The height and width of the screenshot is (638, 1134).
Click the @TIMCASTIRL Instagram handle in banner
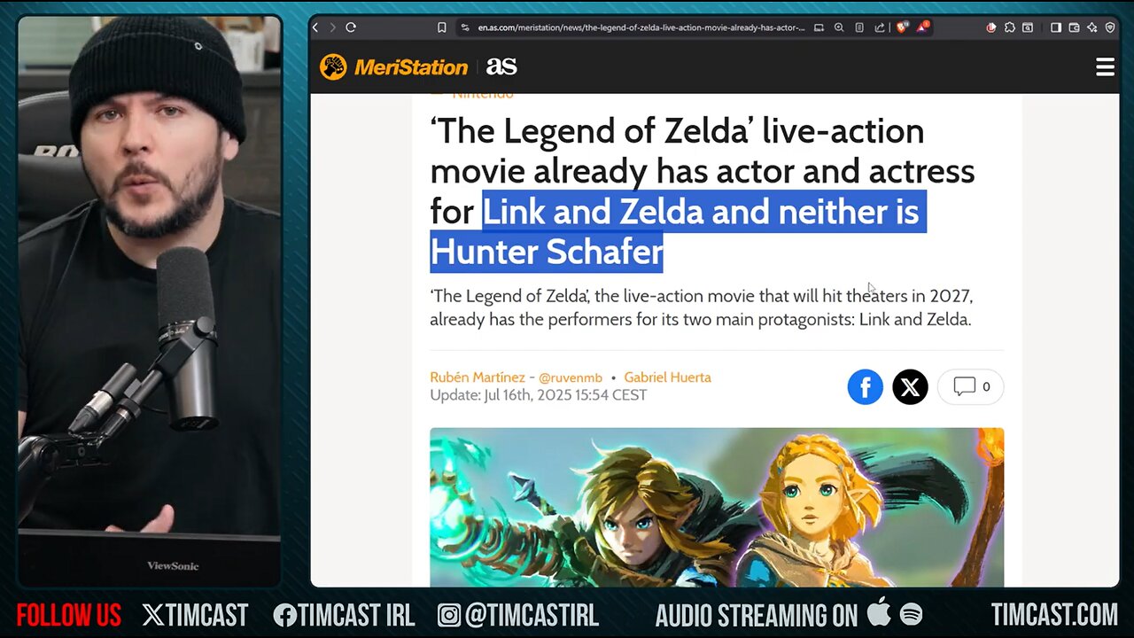point(518,615)
